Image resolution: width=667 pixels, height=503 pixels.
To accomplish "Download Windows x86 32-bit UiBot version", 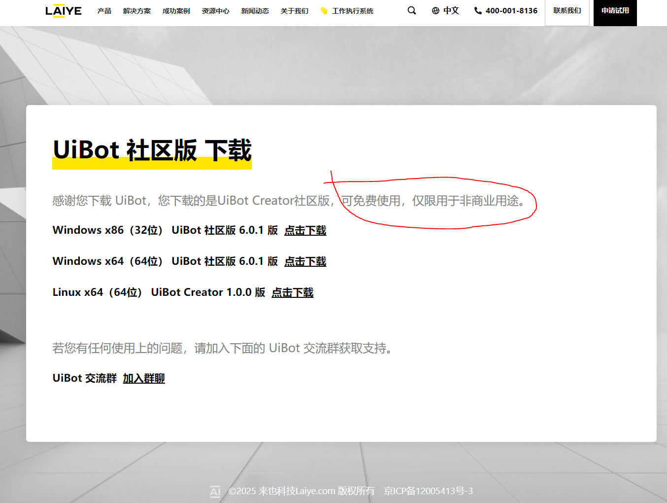I will coord(305,230).
